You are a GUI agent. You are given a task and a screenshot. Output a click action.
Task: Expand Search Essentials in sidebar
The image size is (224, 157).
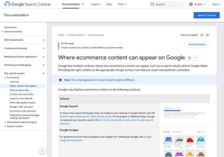2,32
